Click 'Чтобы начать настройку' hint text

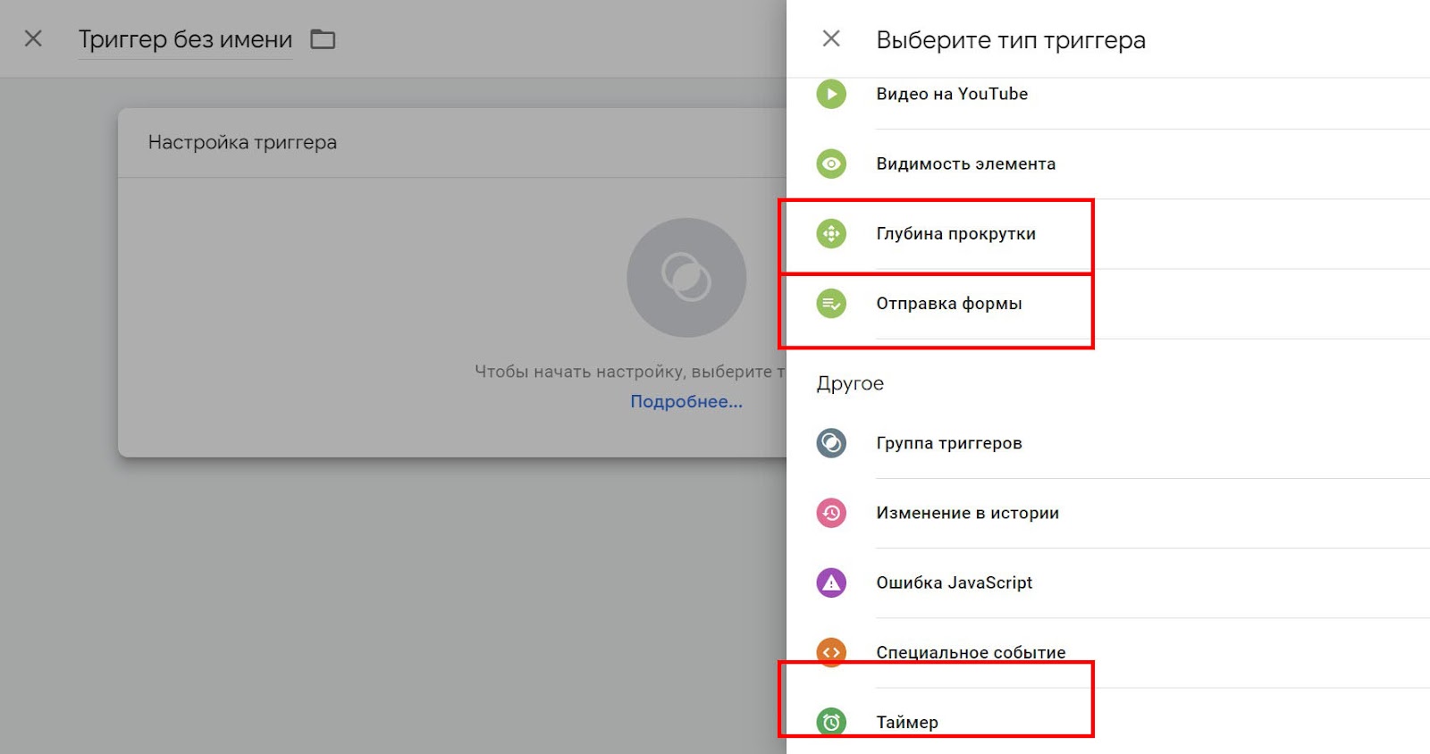(x=630, y=372)
